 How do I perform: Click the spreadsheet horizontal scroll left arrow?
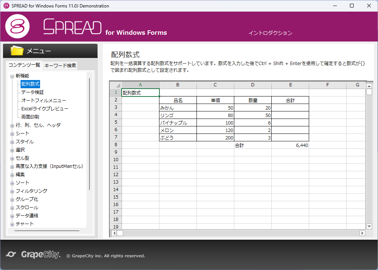tap(114, 233)
